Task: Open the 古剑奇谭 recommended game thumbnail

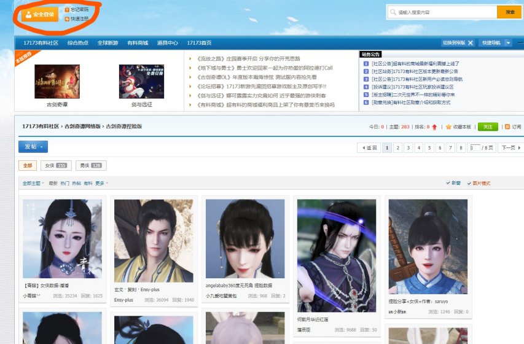Action: click(x=57, y=82)
